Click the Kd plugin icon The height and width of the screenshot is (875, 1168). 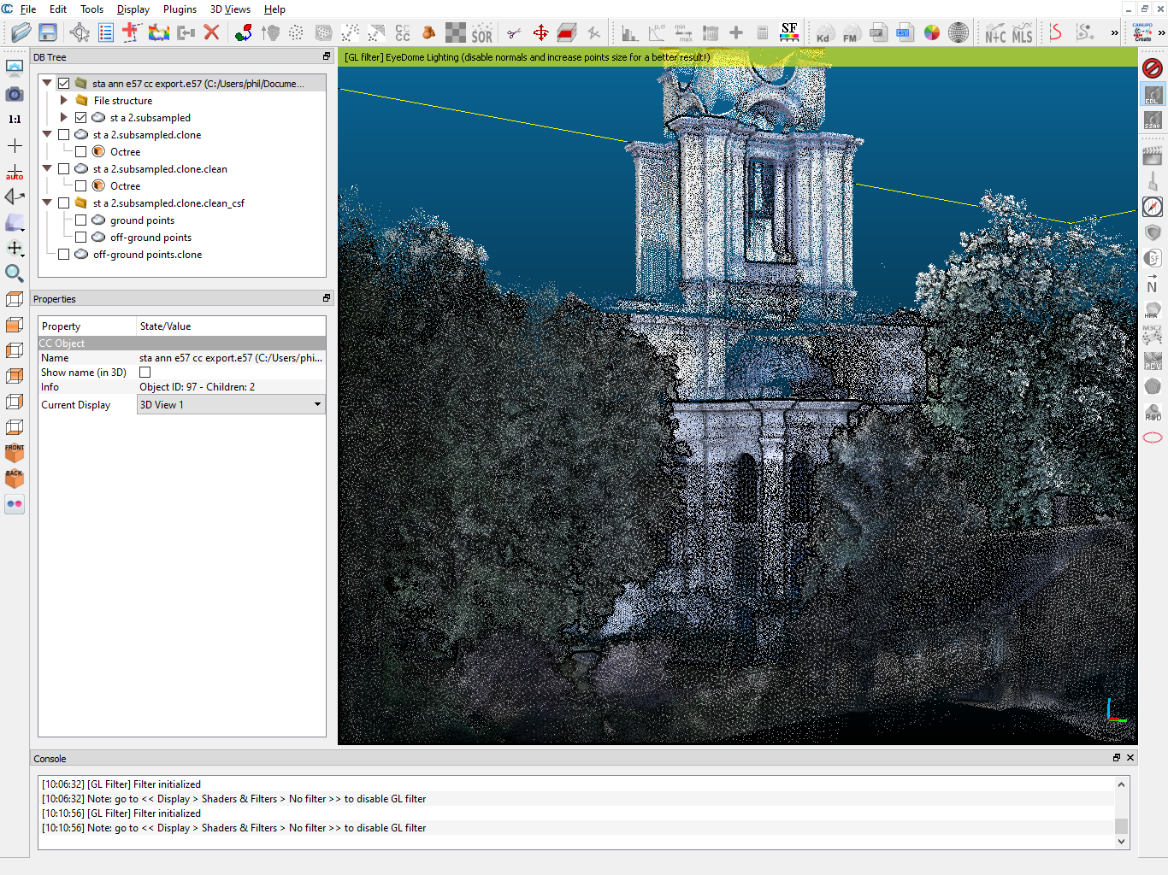(823, 33)
